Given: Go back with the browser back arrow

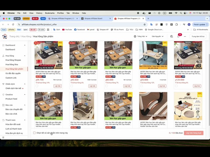Looking at the screenshot, I should [3, 25].
